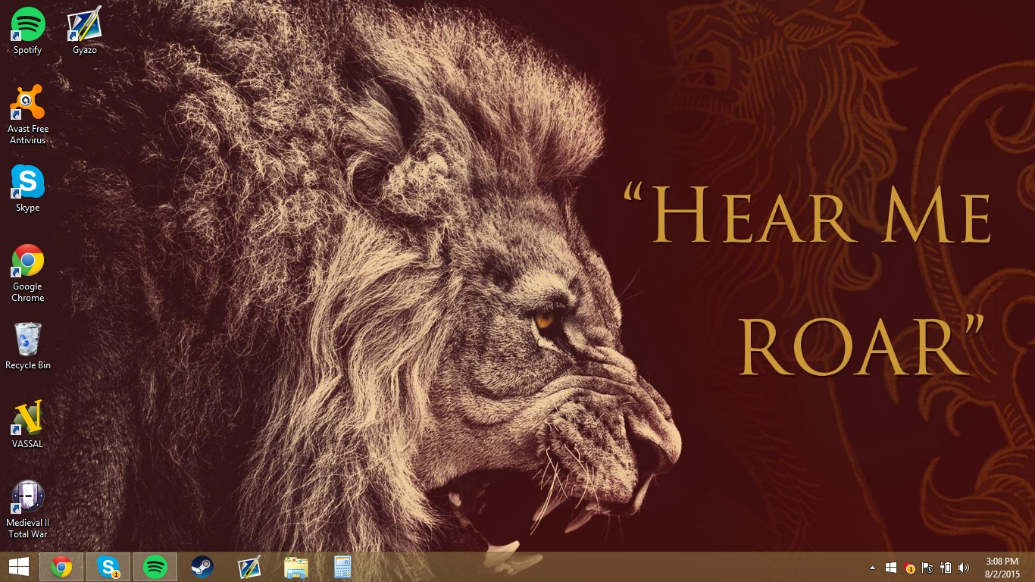Open the Get Windows 10 tray icon

(x=891, y=568)
